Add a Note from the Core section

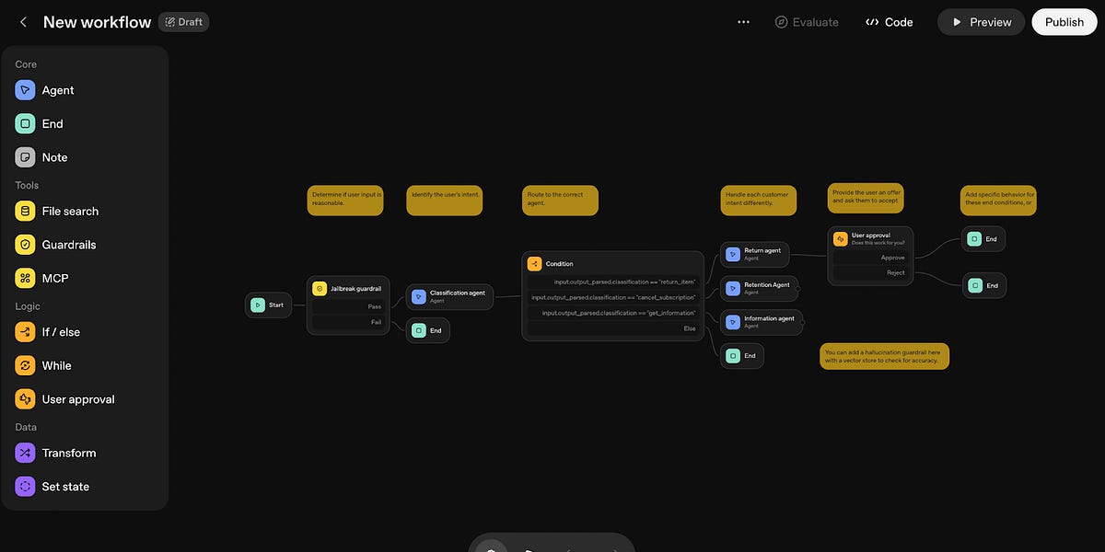click(25, 157)
